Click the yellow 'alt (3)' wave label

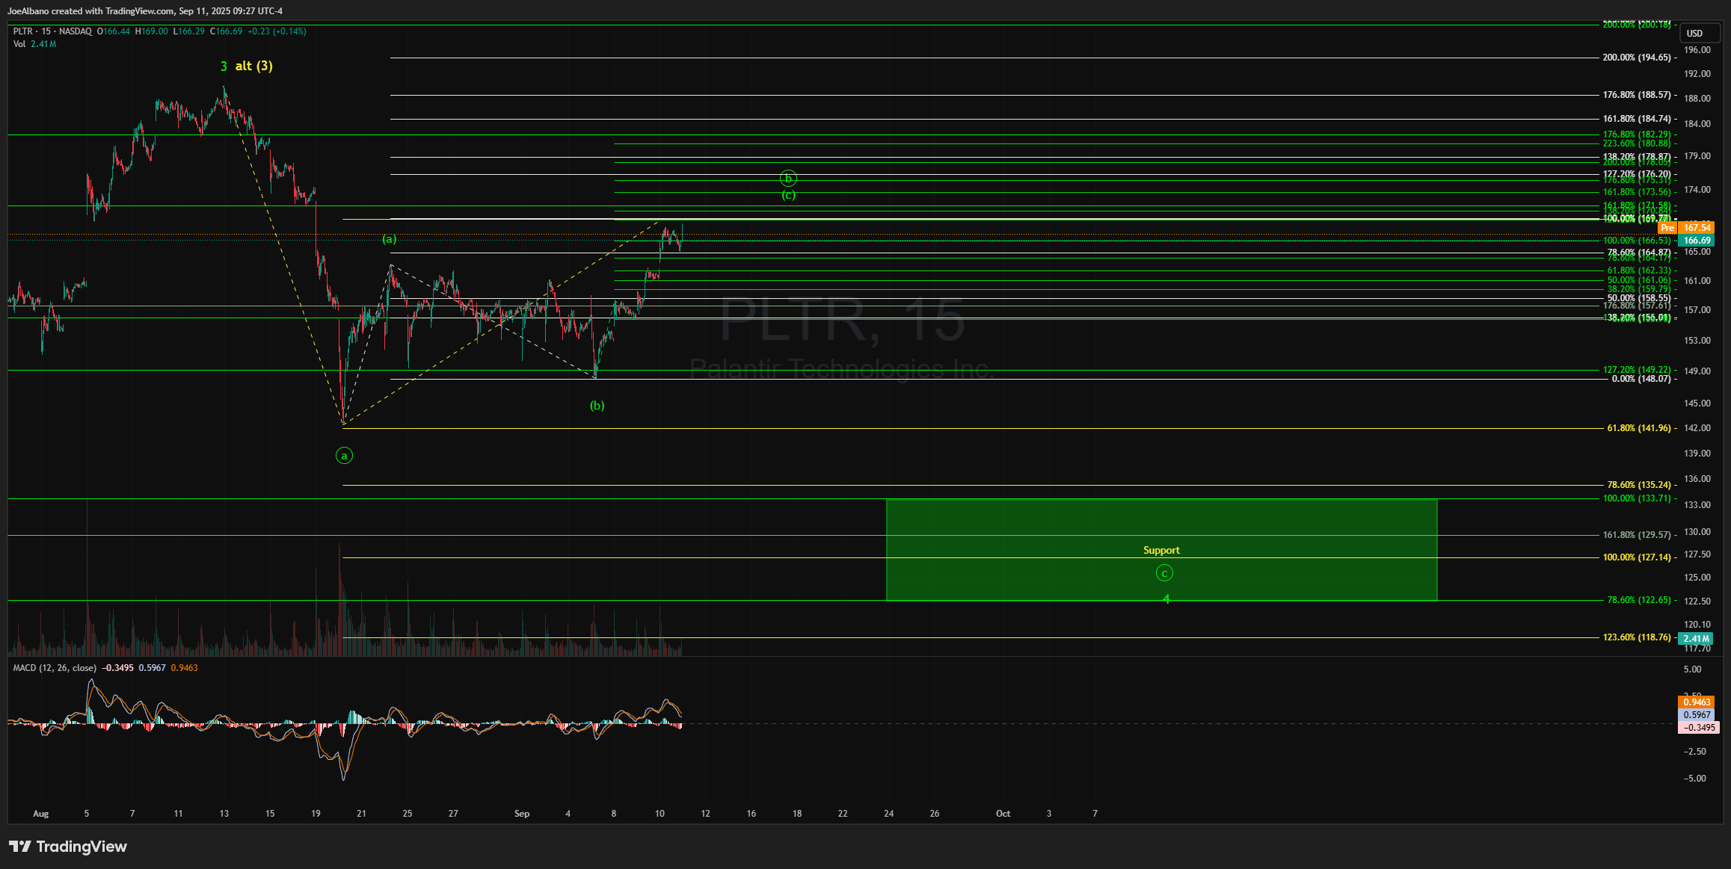tap(253, 67)
